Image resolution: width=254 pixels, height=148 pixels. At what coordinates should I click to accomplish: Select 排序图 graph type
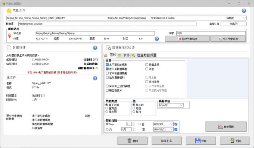[x=107, y=111]
